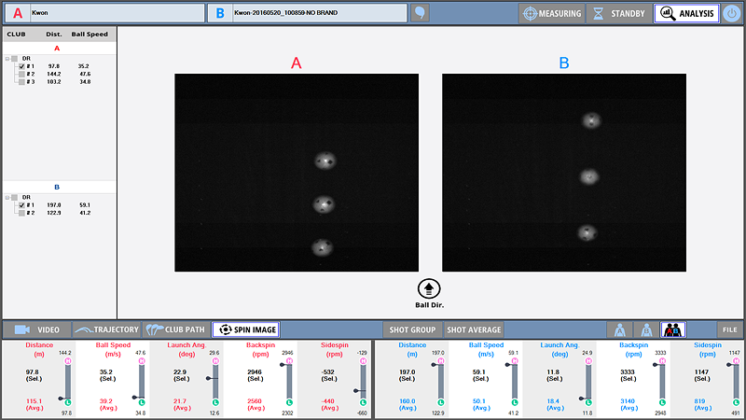Click the SHOT GROUP button

[412, 329]
